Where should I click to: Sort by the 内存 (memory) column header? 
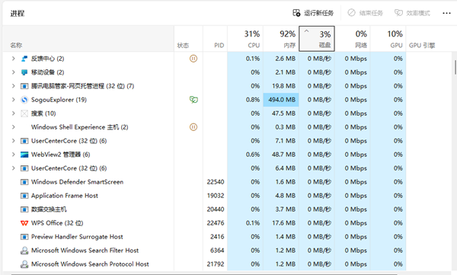(281, 39)
